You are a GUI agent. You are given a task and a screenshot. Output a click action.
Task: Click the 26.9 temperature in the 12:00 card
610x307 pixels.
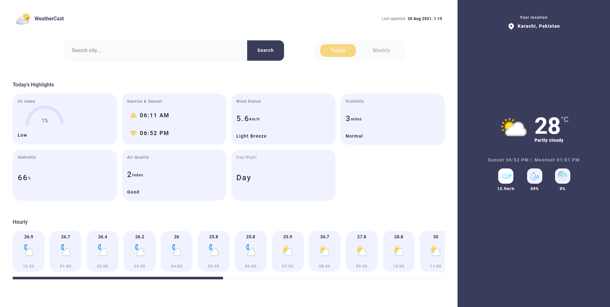[29, 237]
